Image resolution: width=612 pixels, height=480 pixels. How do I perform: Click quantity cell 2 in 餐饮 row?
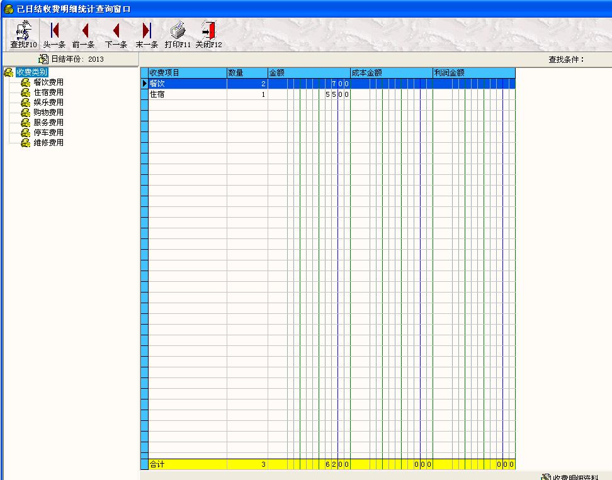pyautogui.click(x=247, y=84)
